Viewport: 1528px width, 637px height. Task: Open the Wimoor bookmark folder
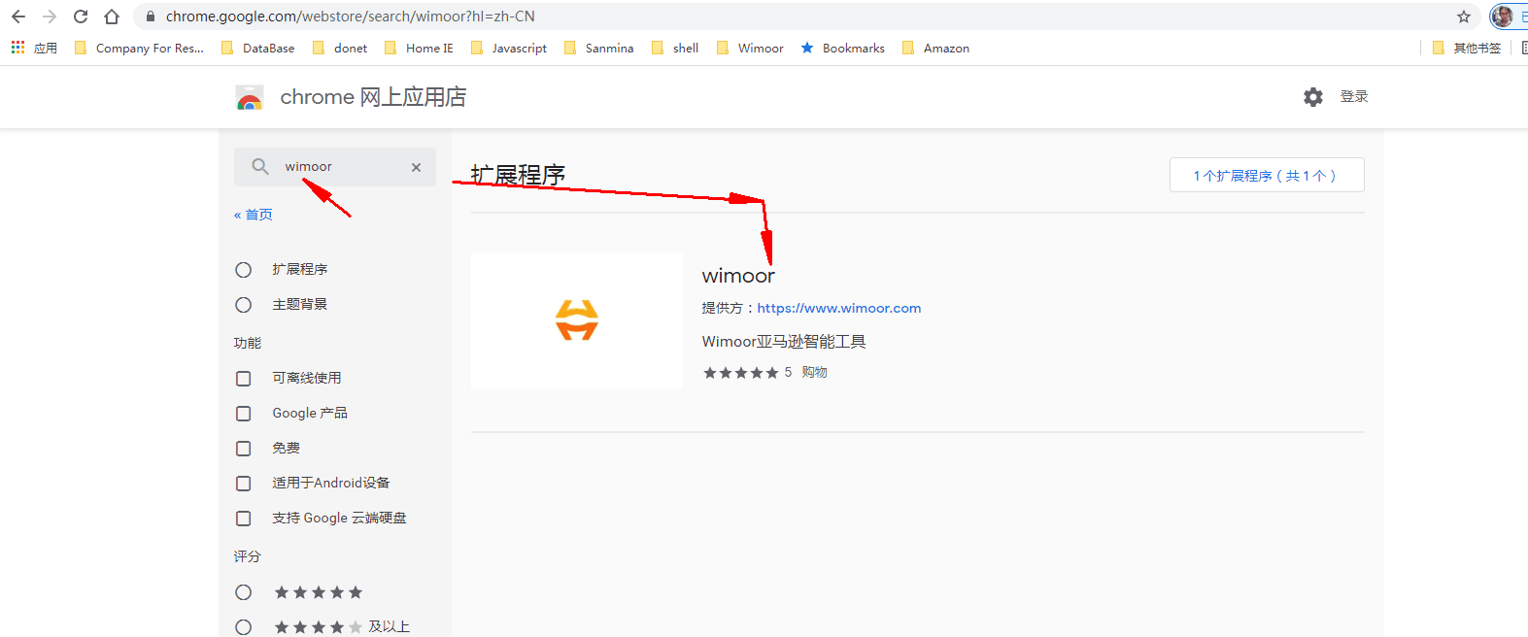750,48
